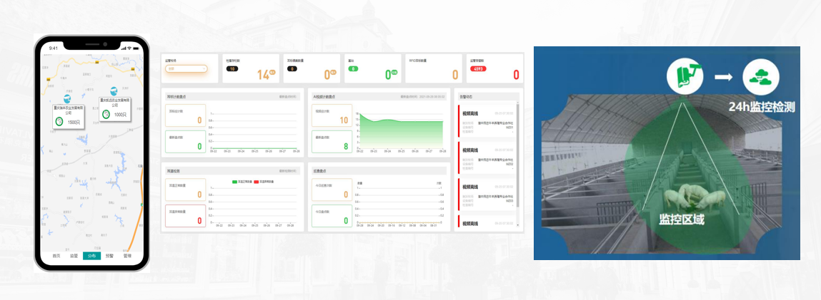Click circular livestock icon beside 1500只
821x300 pixels.
coord(60,122)
